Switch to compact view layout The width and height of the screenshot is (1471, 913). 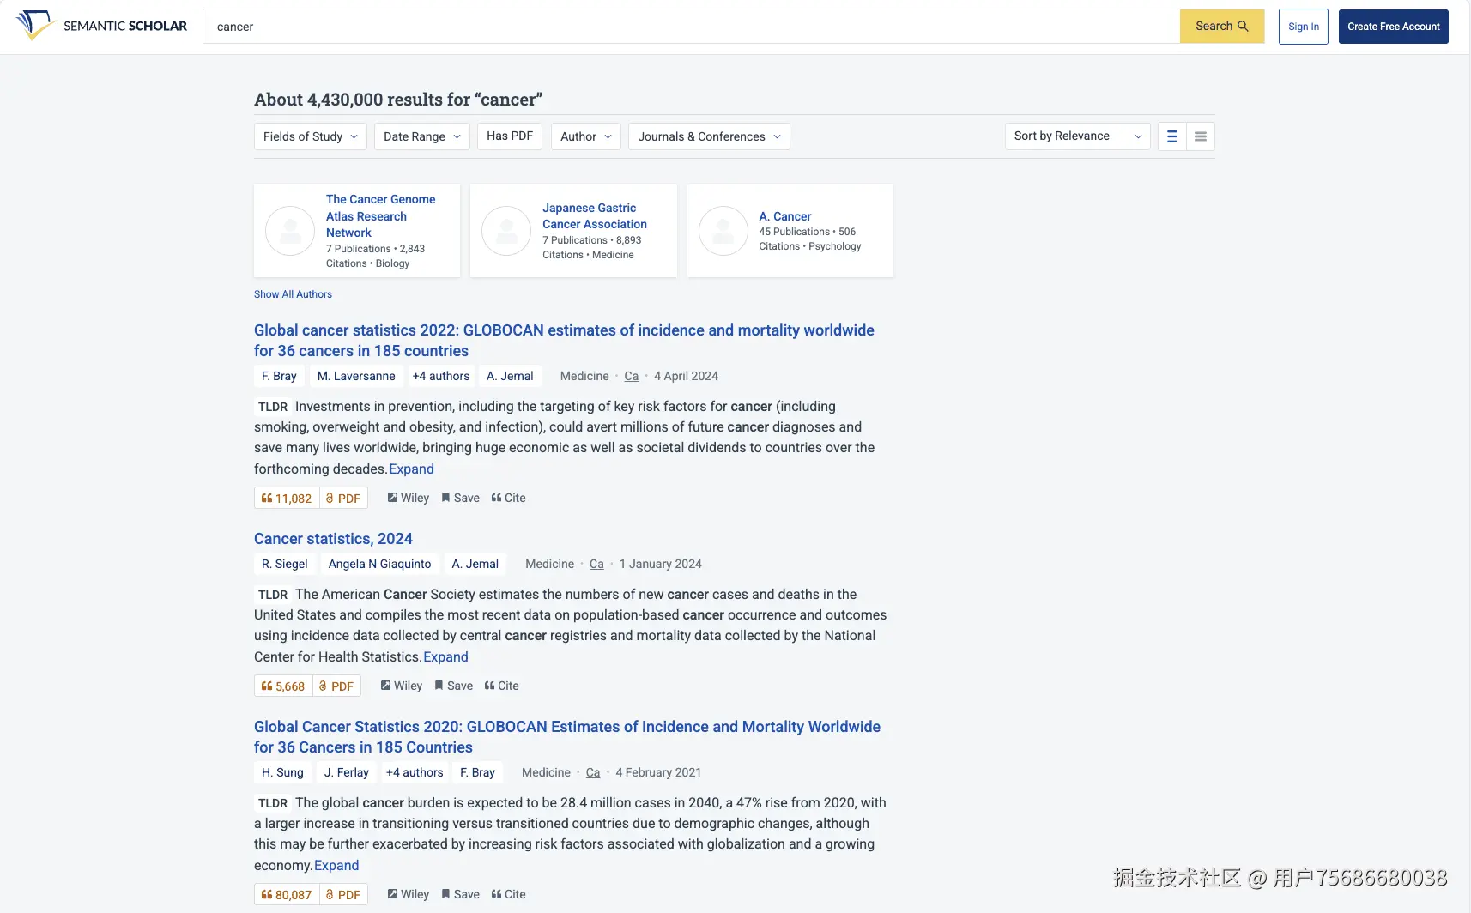(x=1200, y=136)
